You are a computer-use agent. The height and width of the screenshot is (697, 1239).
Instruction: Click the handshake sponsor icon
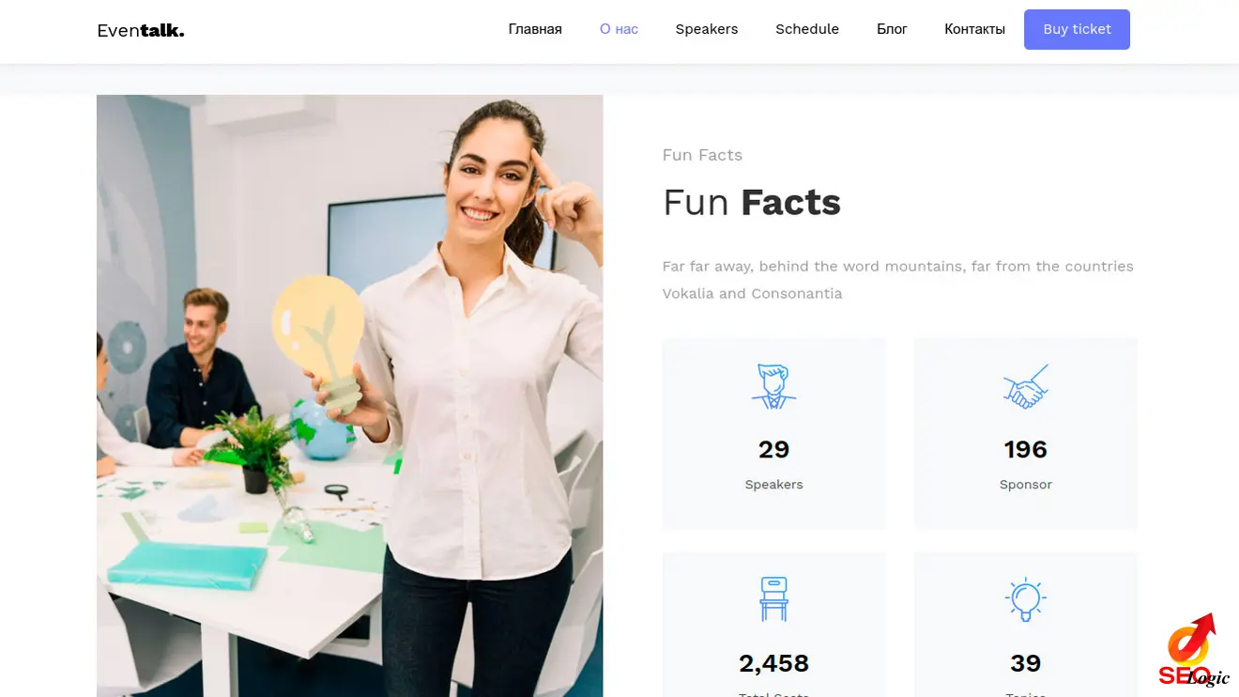(x=1025, y=386)
